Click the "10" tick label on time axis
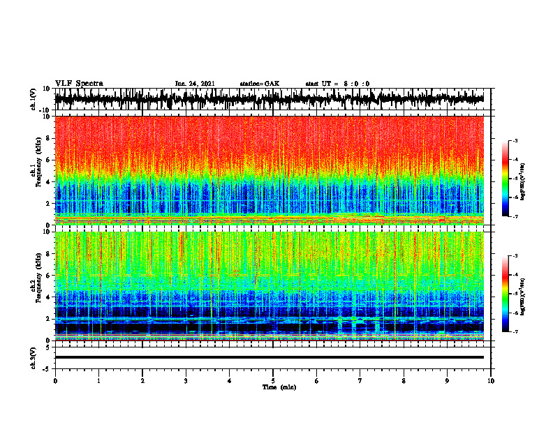The height and width of the screenshot is (427, 553). tap(491, 381)
